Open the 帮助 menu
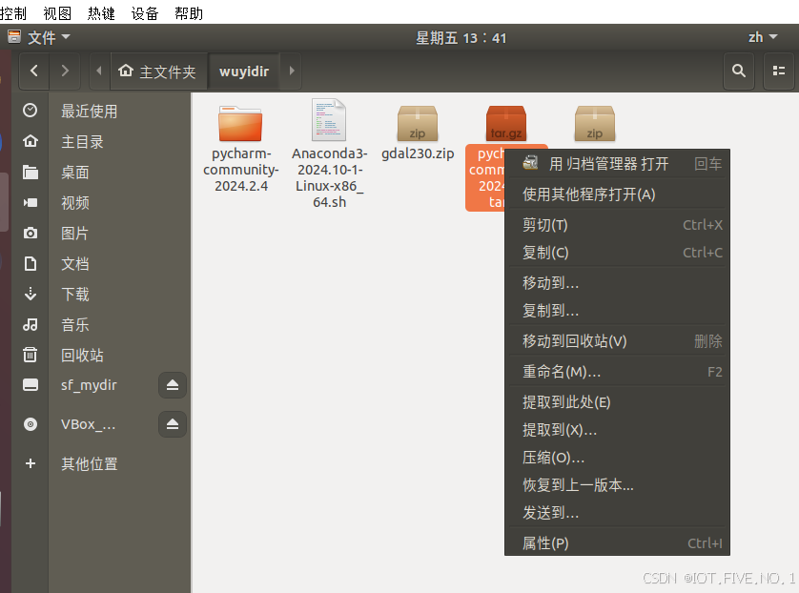The width and height of the screenshot is (799, 593). point(189,12)
